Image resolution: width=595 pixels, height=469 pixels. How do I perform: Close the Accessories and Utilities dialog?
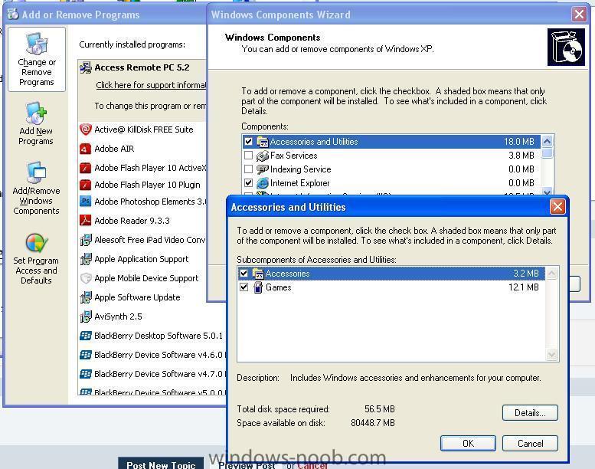click(x=557, y=207)
